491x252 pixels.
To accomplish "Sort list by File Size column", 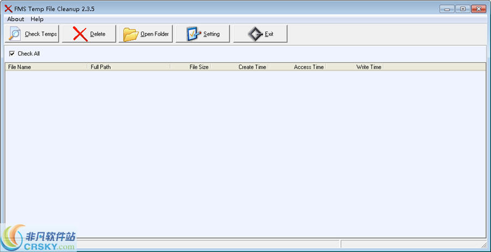I will [x=190, y=67].
